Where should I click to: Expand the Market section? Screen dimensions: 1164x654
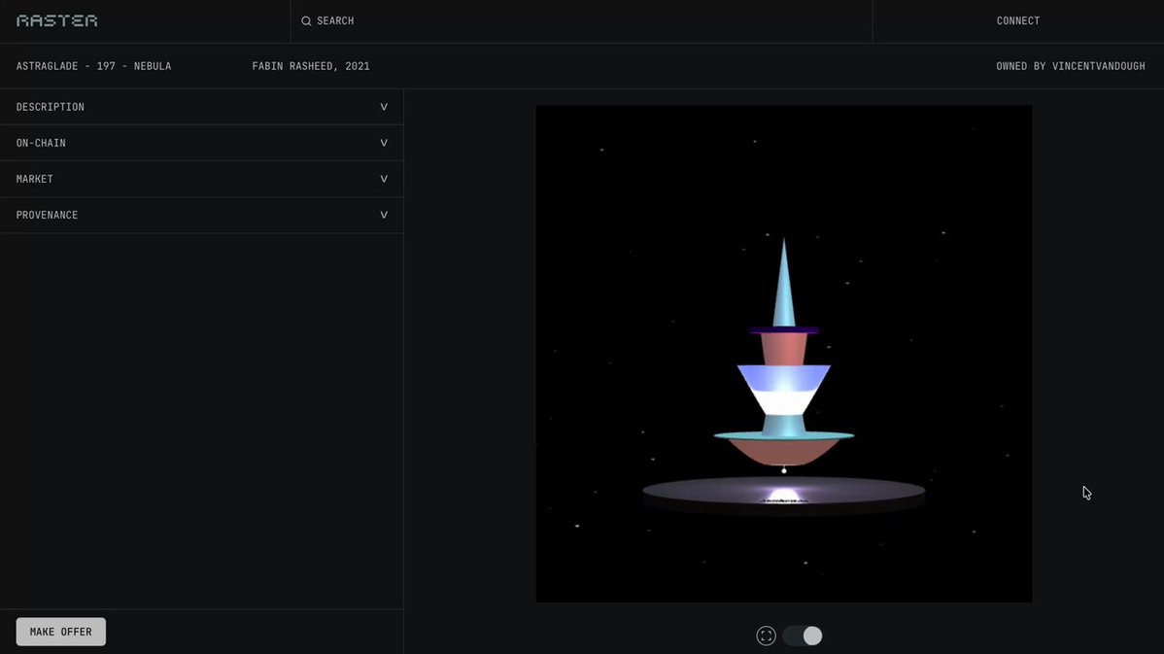click(201, 179)
